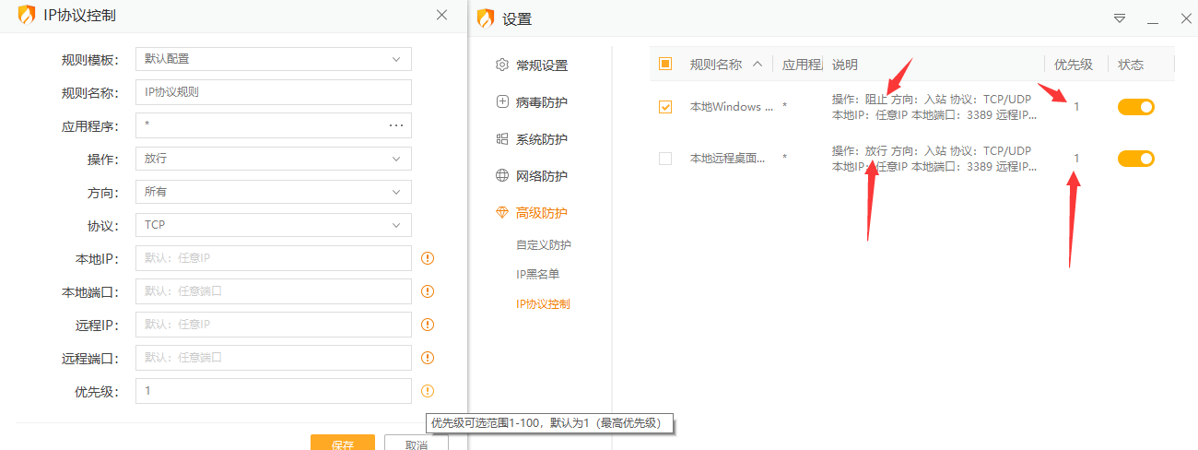Click the info icon beside 优先级 field
The height and width of the screenshot is (450, 1198).
click(428, 391)
